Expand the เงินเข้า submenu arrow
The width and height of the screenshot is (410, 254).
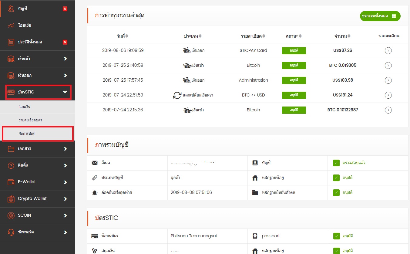(65, 59)
